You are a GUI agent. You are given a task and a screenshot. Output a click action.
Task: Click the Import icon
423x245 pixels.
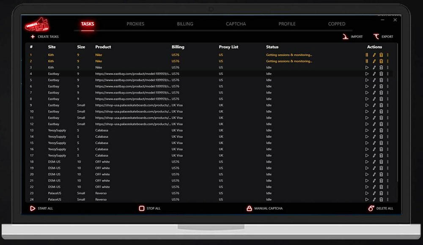pos(346,37)
